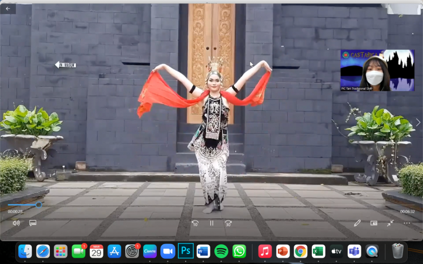Pause the video playback
Image resolution: width=423 pixels, height=264 pixels.
(x=211, y=223)
